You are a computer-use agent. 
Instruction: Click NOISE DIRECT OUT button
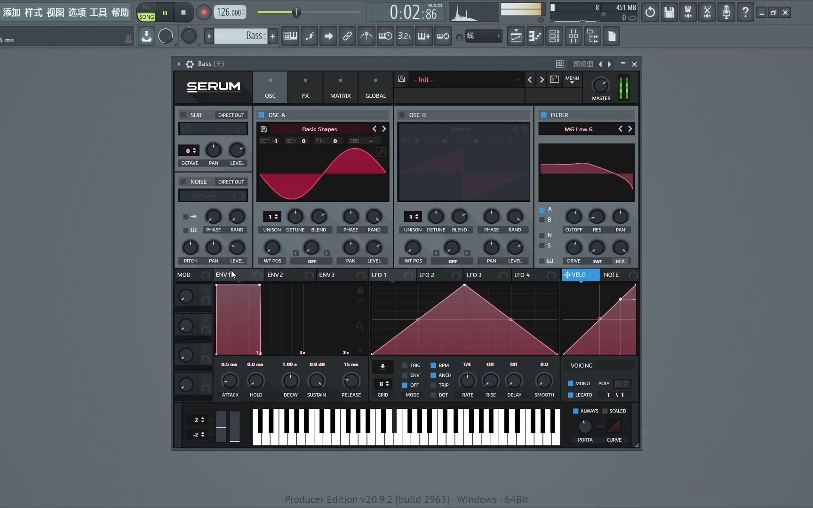(231, 182)
